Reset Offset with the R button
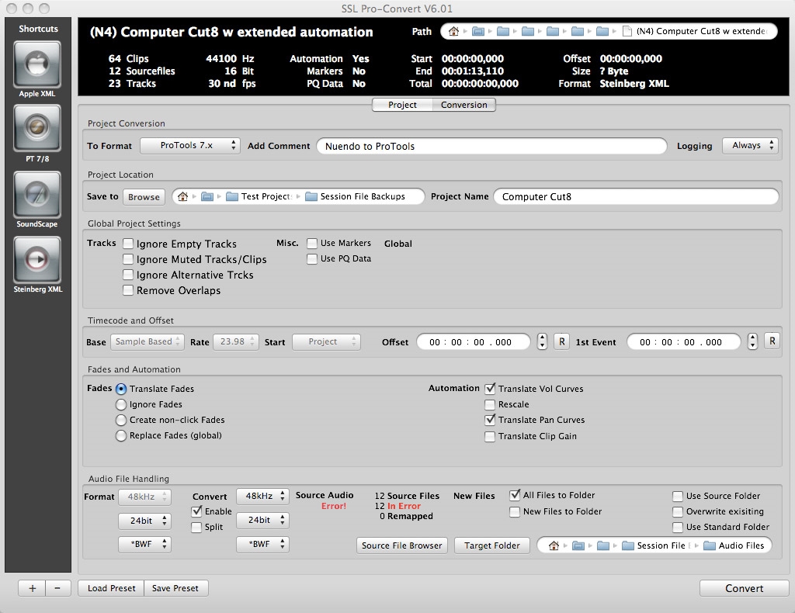Viewport: 795px width, 613px height. 562,342
